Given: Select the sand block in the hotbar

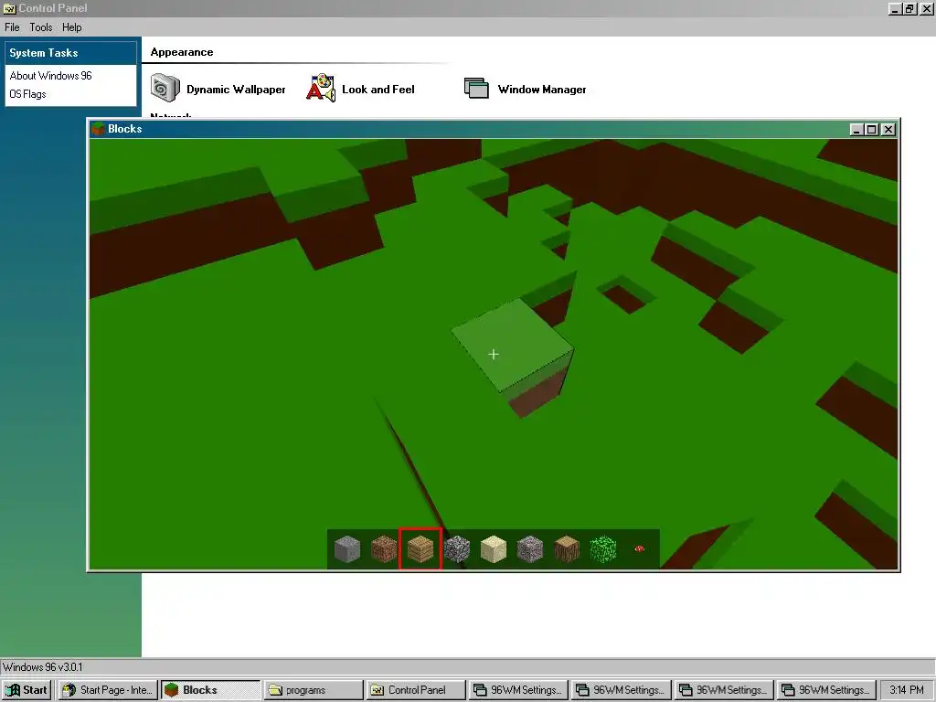Looking at the screenshot, I should coord(494,549).
